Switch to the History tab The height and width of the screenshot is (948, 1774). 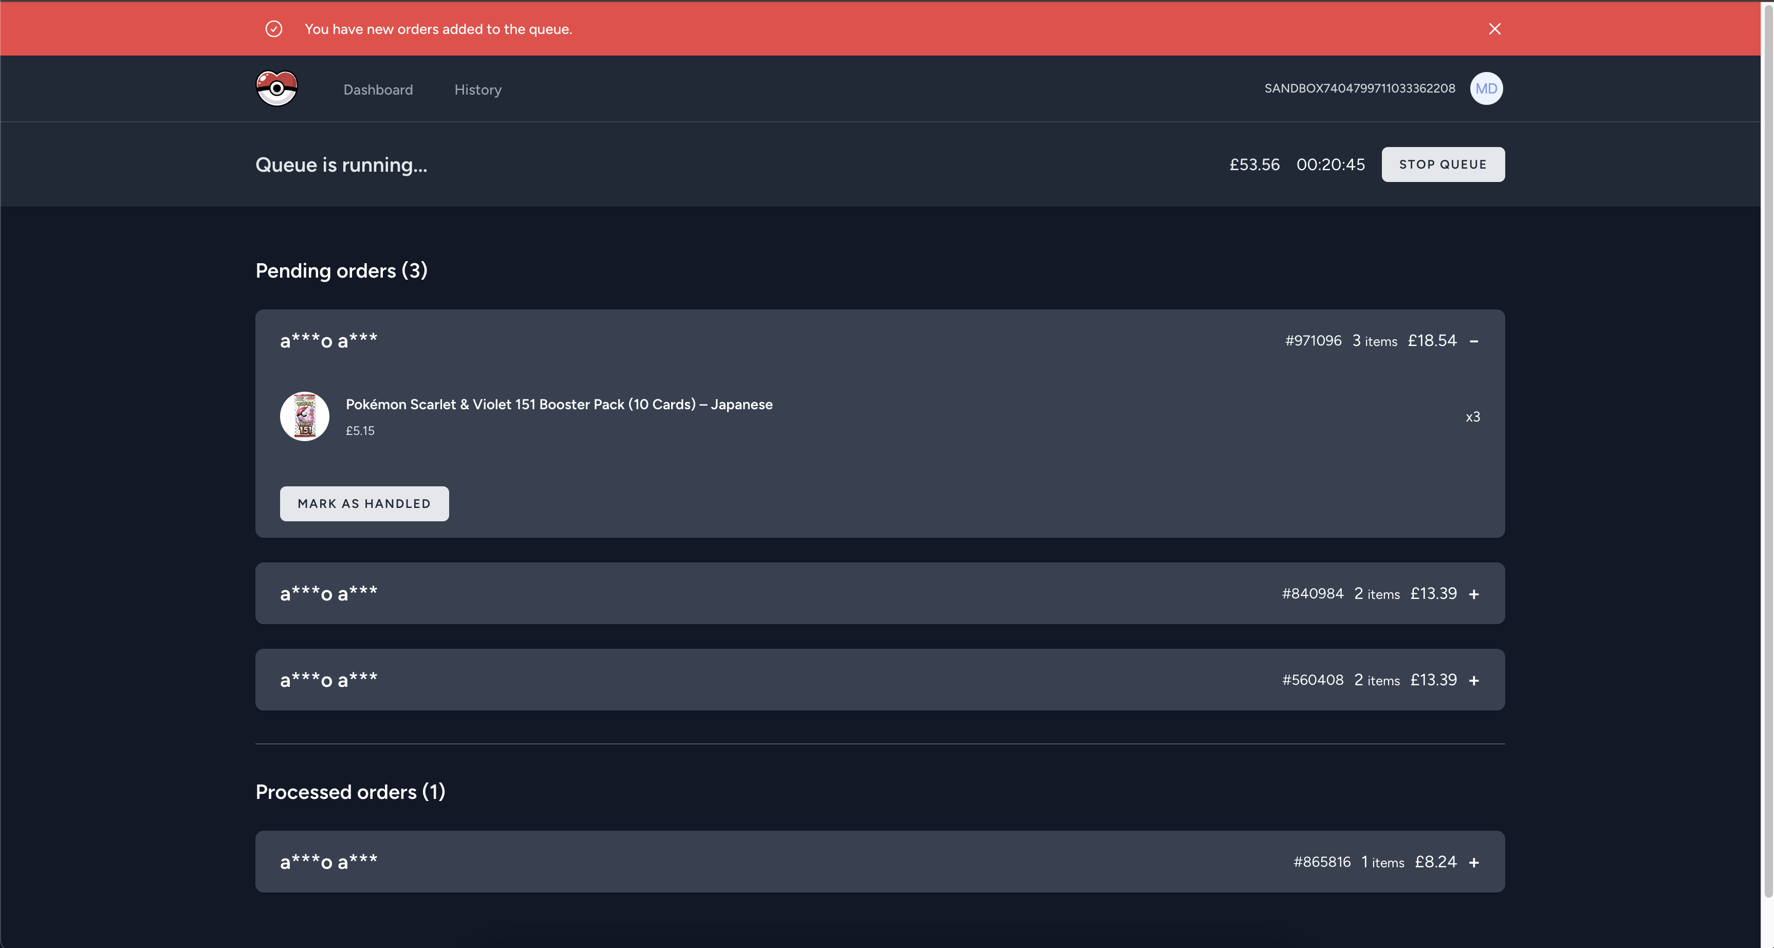pos(477,89)
